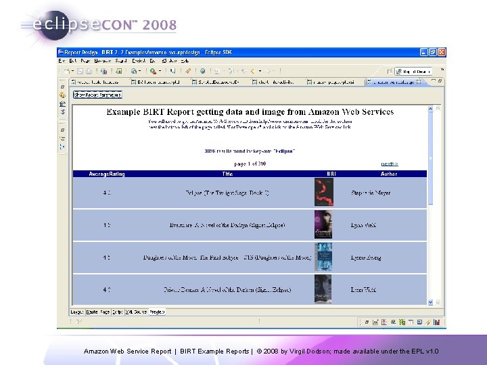Click the results found for keyword Eclipse text

250,151
